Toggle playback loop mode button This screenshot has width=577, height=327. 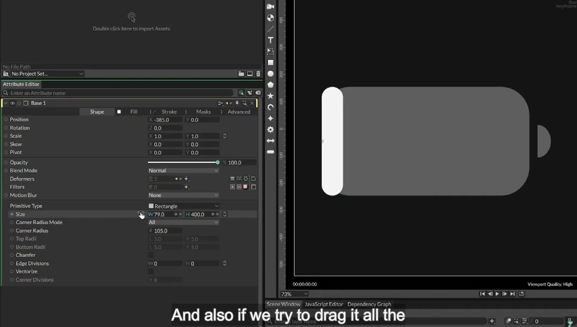(x=521, y=294)
